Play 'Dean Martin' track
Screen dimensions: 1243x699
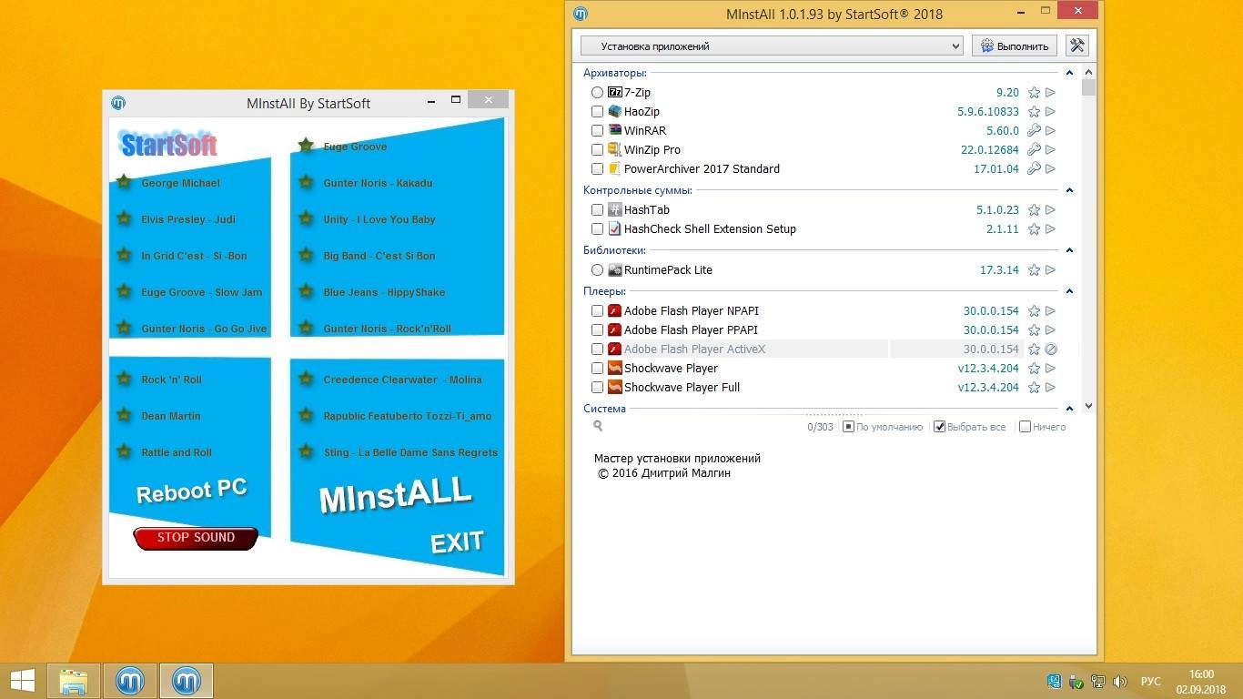point(171,416)
